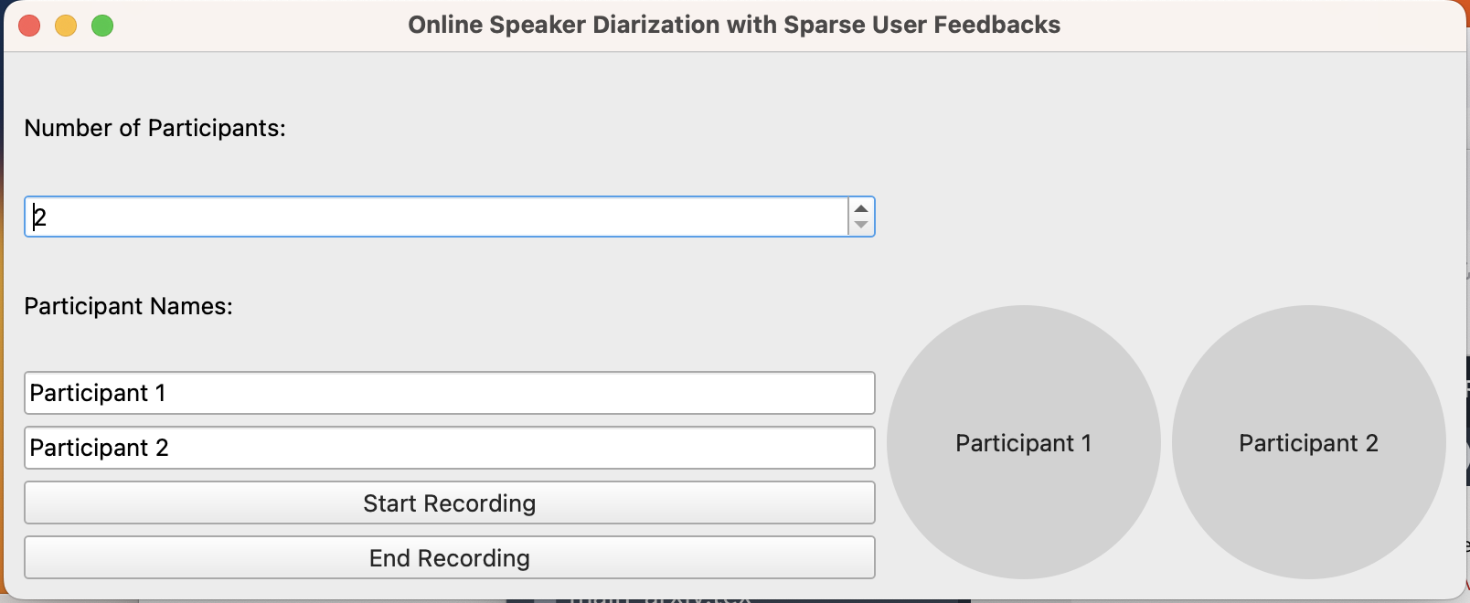Click the decrement arrow of participants spinbox
The height and width of the screenshot is (603, 1470).
click(860, 225)
